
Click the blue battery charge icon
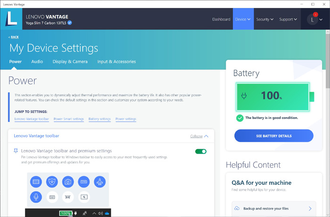click(x=84, y=182)
